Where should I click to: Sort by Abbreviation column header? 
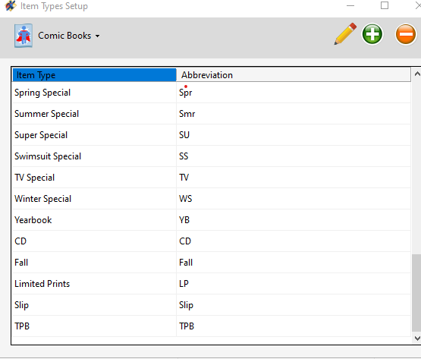(294, 75)
